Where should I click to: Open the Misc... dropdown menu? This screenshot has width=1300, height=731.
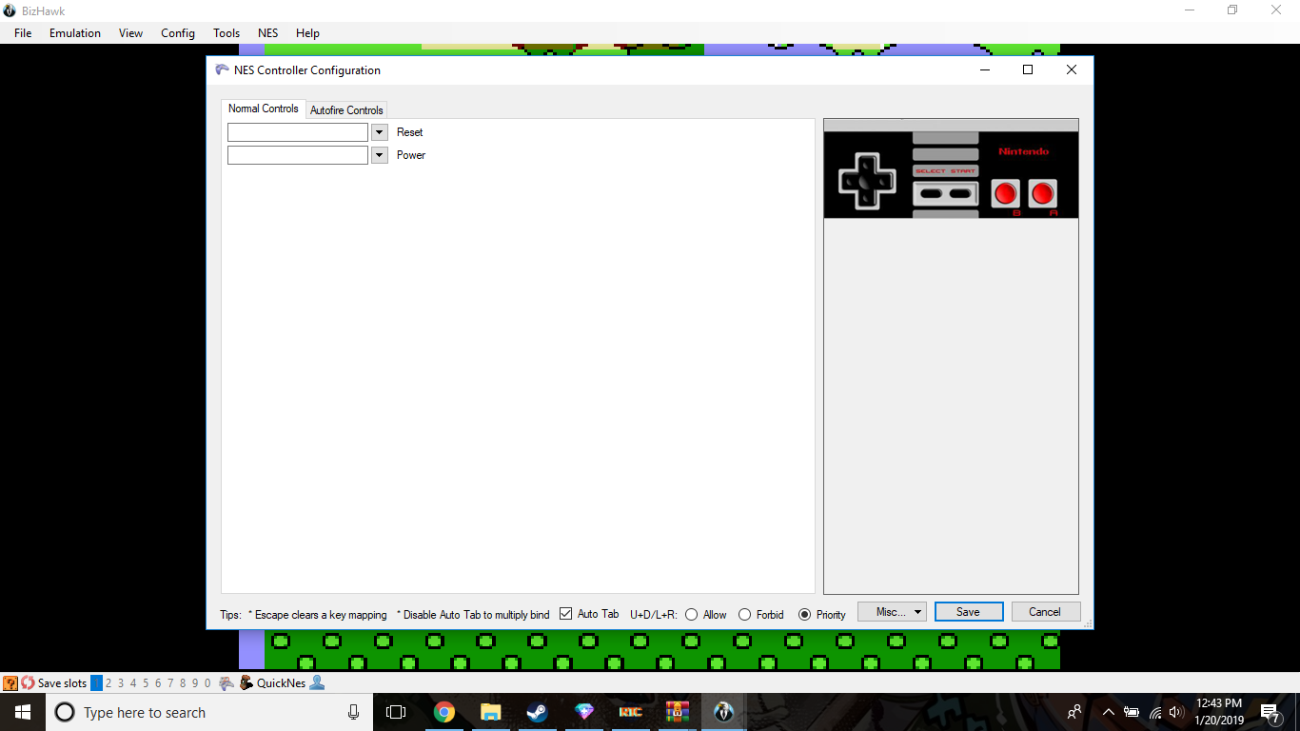click(891, 611)
